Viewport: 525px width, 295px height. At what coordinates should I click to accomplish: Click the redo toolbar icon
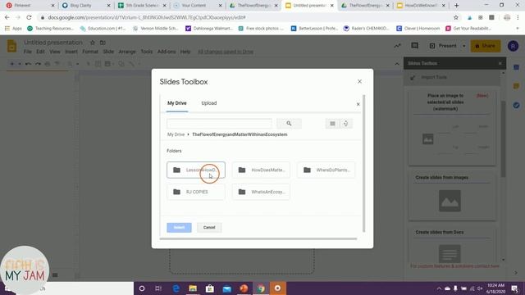38,64
